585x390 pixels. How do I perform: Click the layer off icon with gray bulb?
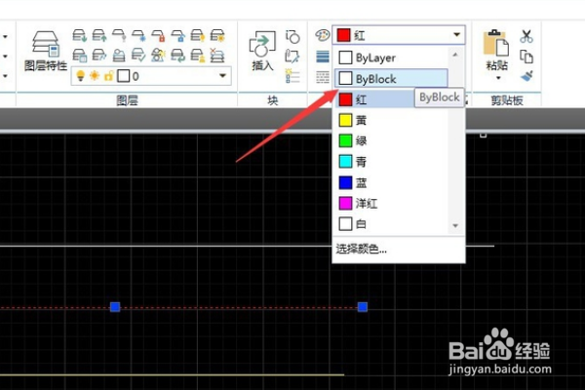click(119, 36)
